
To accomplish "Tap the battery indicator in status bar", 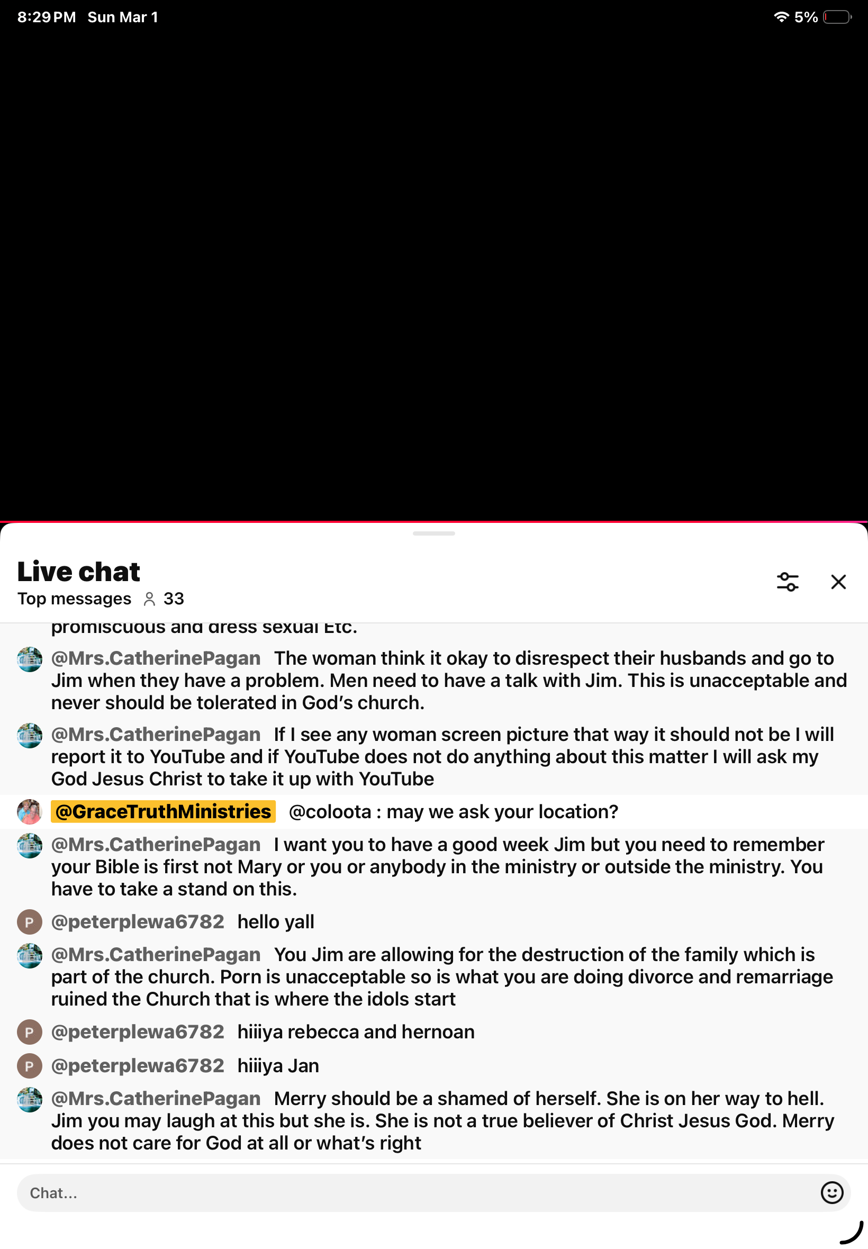I will coord(837,17).
